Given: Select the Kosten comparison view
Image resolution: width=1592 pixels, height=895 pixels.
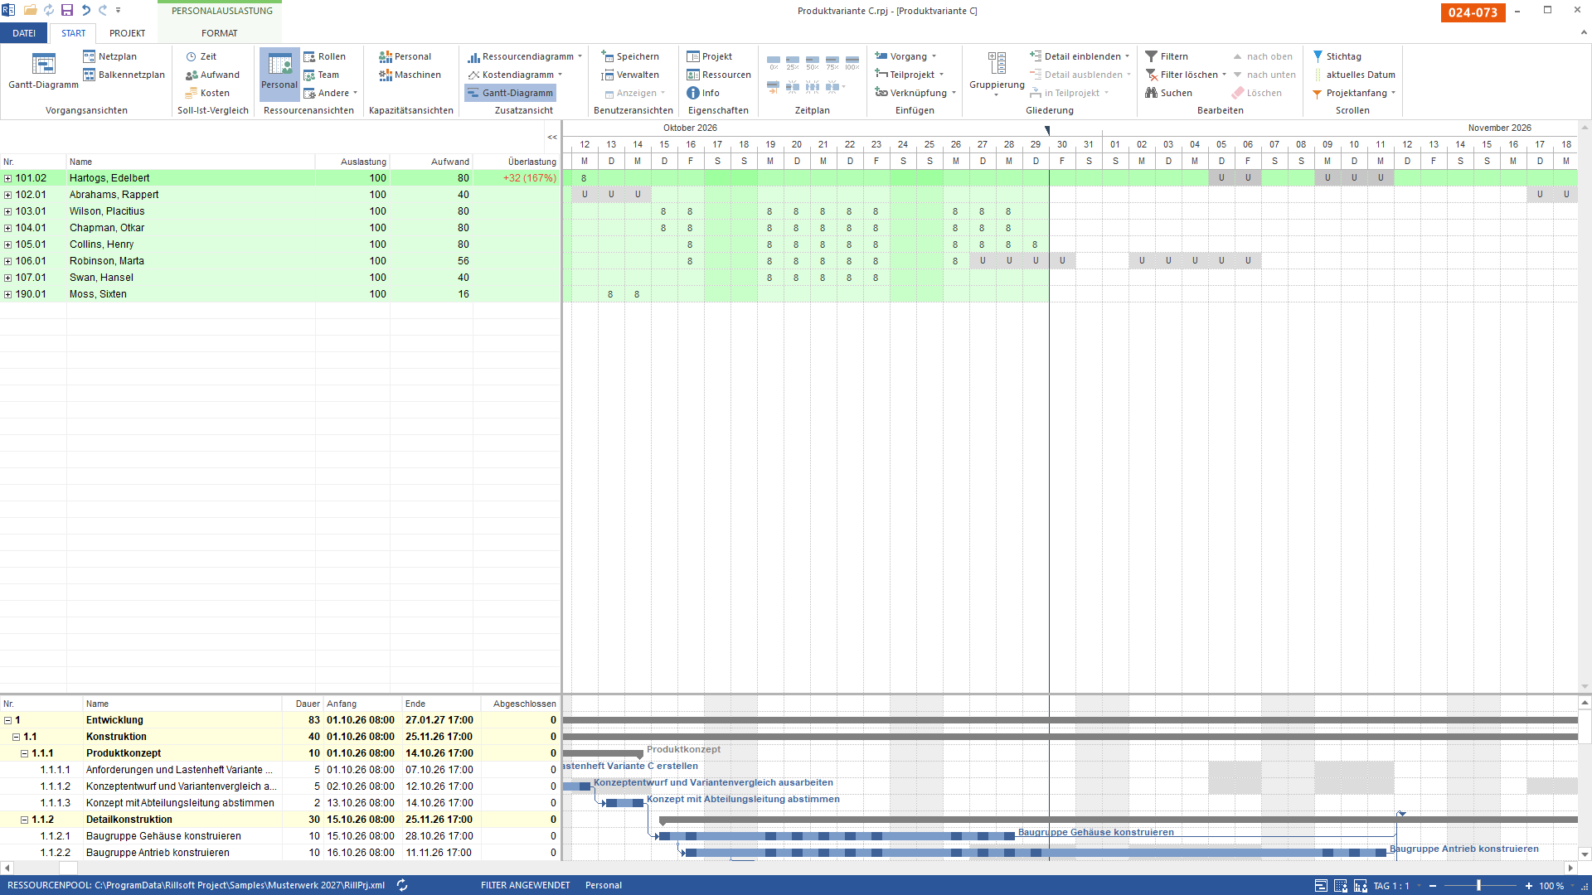Looking at the screenshot, I should tap(207, 93).
